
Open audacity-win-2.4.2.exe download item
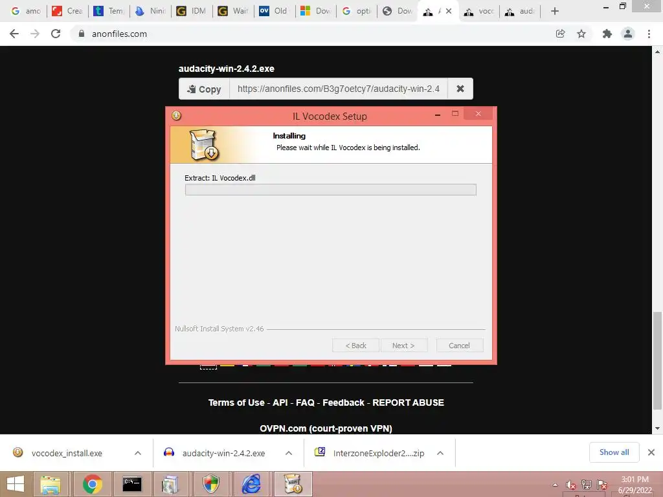coord(223,453)
